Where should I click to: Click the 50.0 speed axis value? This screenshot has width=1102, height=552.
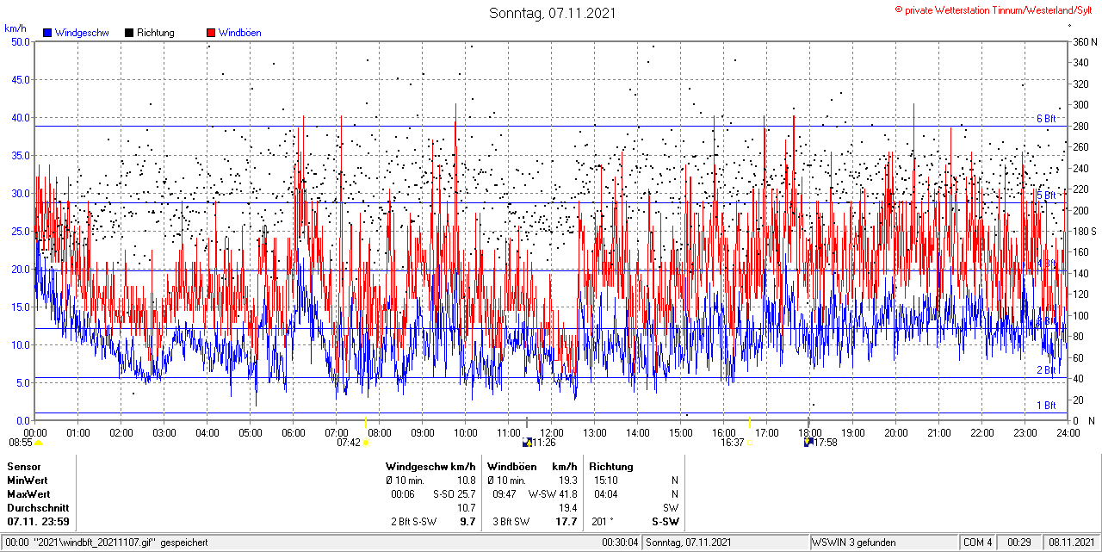coord(20,41)
